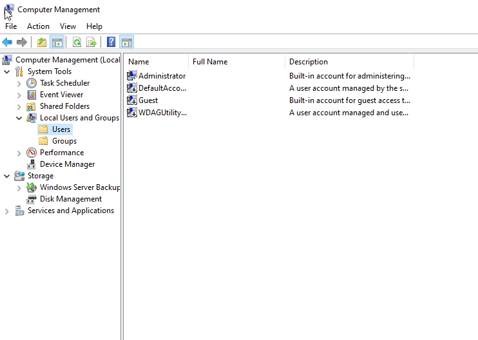Click the Administrator user account icon
478x340 pixels.
click(131, 76)
